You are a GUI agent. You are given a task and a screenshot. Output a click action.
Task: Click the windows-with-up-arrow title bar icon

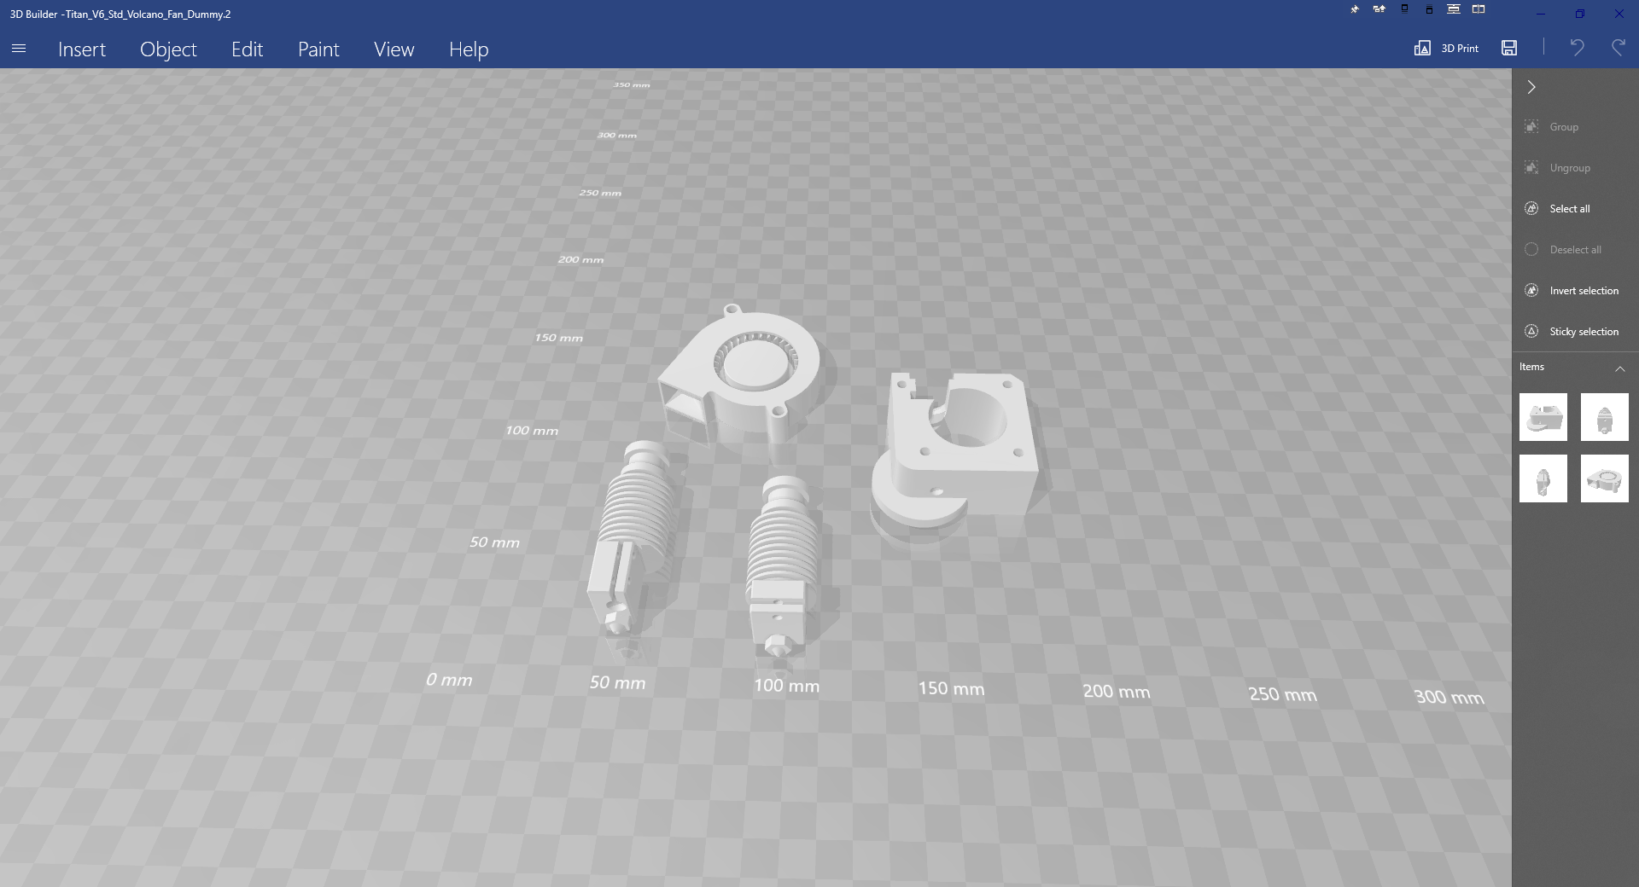[1379, 9]
